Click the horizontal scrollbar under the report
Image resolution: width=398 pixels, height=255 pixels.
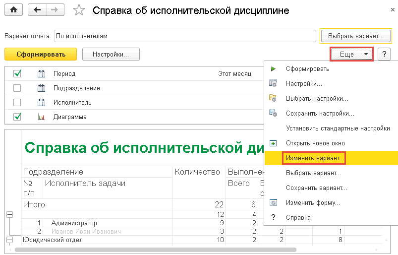(155, 250)
